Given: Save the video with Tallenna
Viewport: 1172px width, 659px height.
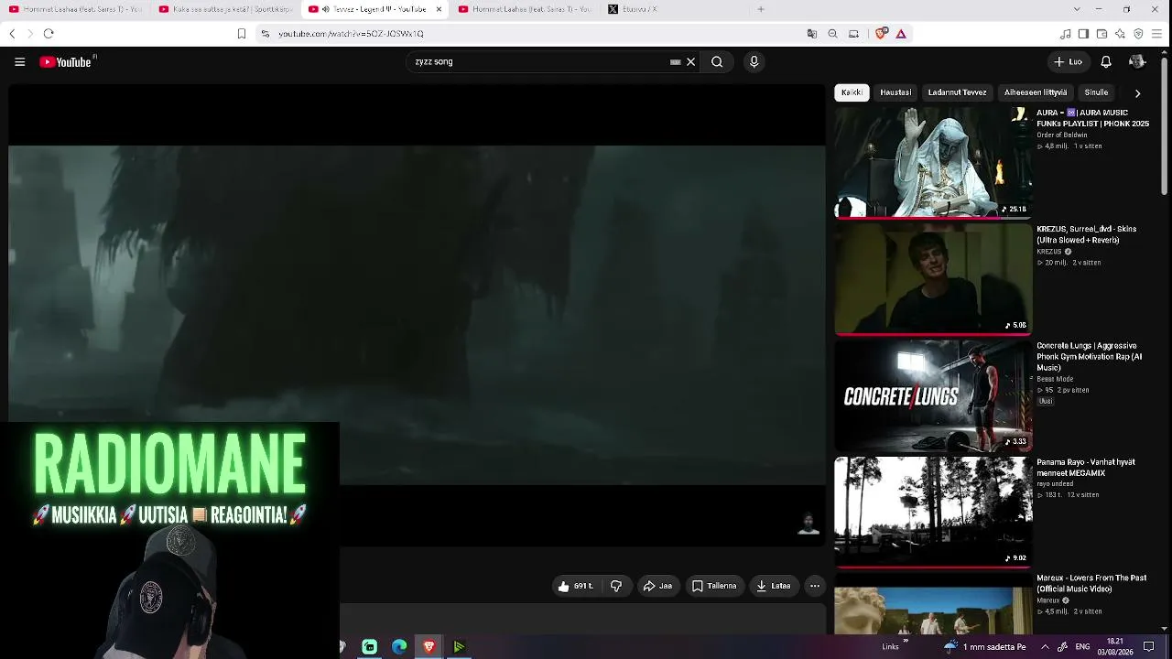Looking at the screenshot, I should click(714, 586).
